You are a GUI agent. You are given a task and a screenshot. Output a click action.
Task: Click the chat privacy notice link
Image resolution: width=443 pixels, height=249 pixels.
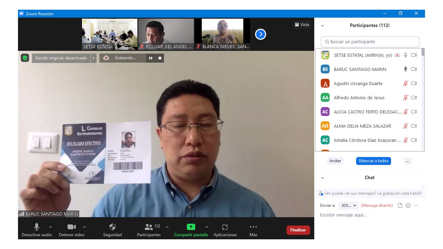coord(370,193)
